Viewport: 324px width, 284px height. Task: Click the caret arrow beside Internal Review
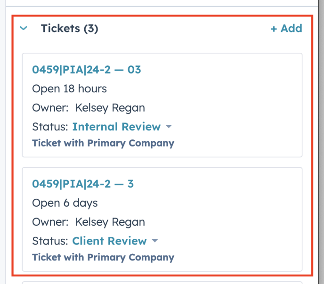click(169, 127)
